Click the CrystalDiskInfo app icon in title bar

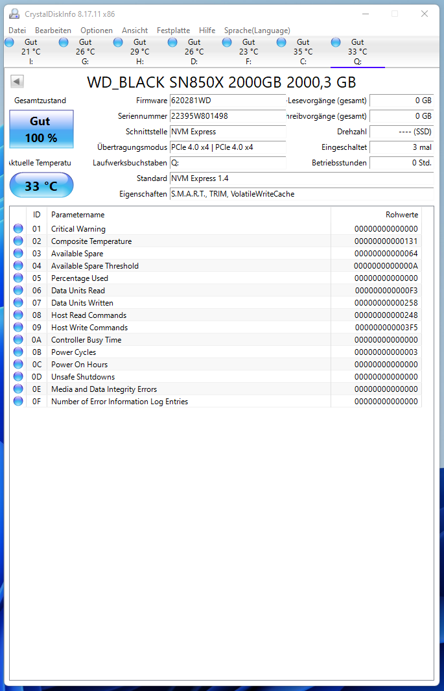[14, 14]
